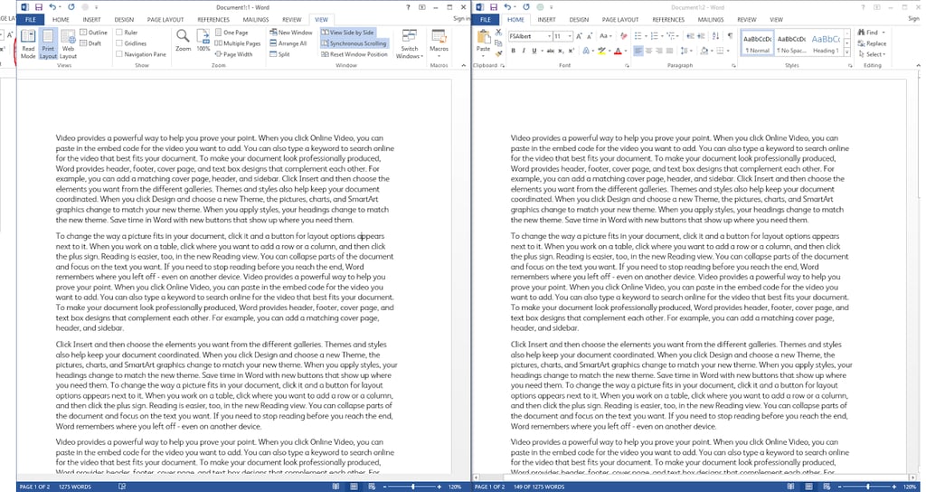Apply the Heading 1 style
Screen dimensions: 926x492
pyautogui.click(x=826, y=43)
